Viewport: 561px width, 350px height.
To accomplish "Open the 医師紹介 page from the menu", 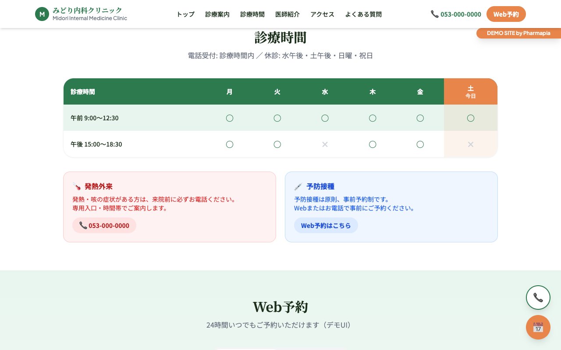I will [x=288, y=14].
